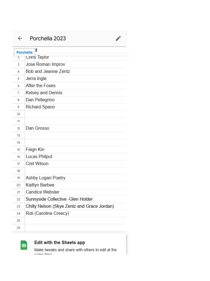This screenshot has height=281, width=210.
Task: Select the Porchella sheet tab
Action: pyautogui.click(x=24, y=52)
